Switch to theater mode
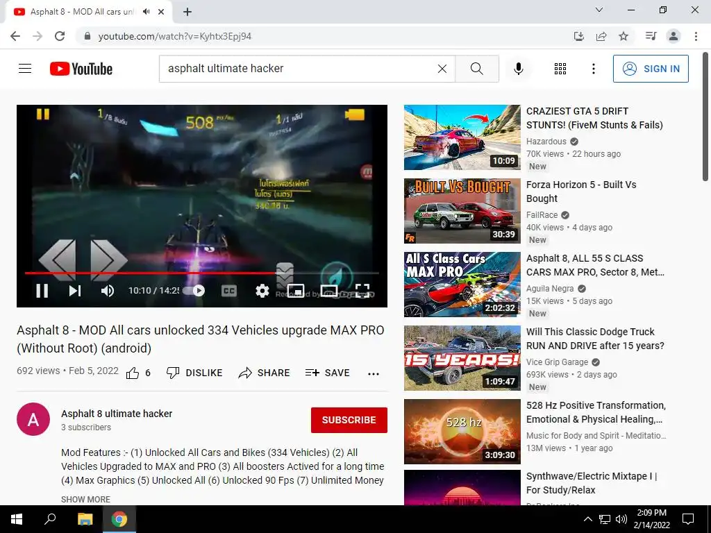The height and width of the screenshot is (533, 711). (328, 291)
